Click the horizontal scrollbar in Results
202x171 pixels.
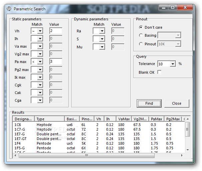click(87, 155)
